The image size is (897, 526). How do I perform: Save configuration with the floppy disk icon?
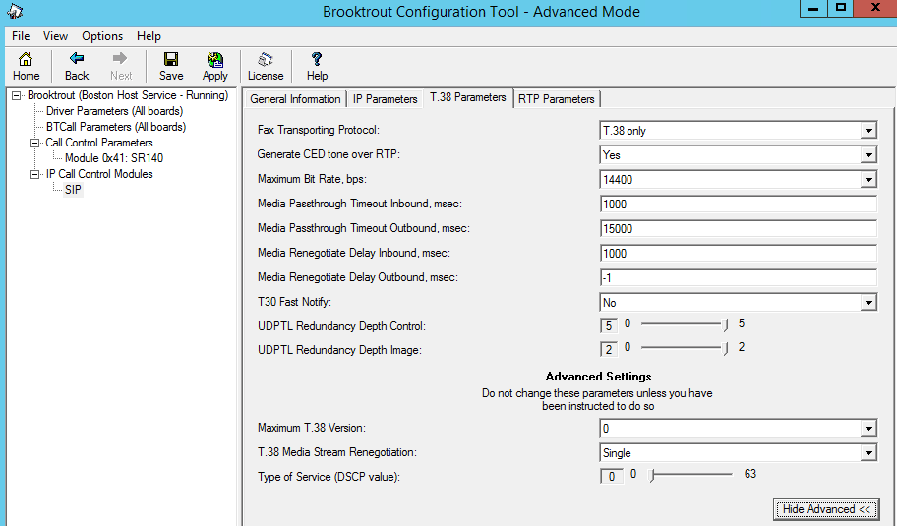171,66
